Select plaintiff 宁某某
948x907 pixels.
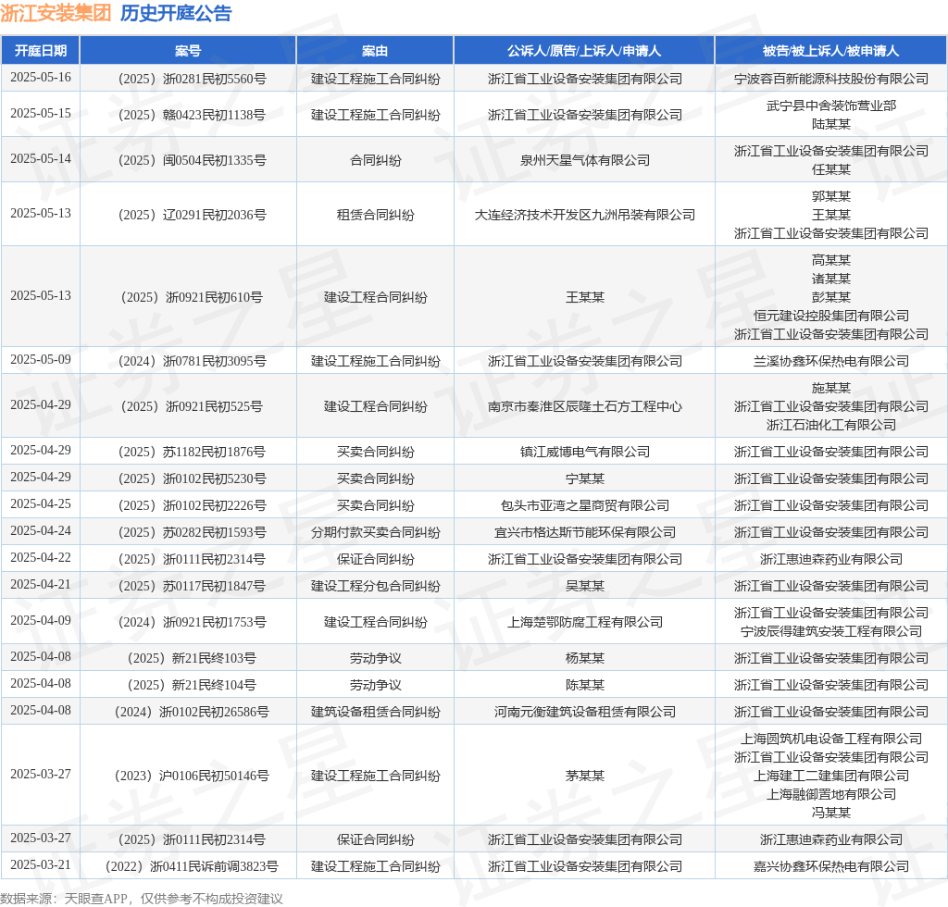[585, 478]
